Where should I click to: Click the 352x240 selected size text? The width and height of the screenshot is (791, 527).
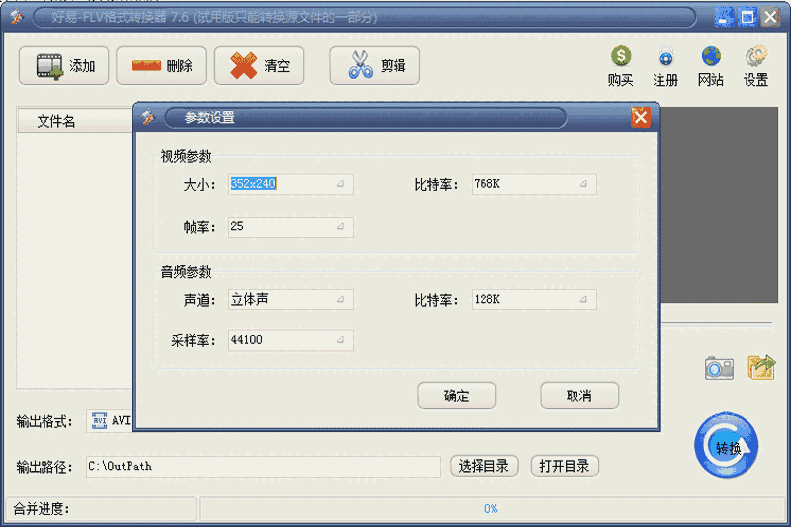[253, 184]
